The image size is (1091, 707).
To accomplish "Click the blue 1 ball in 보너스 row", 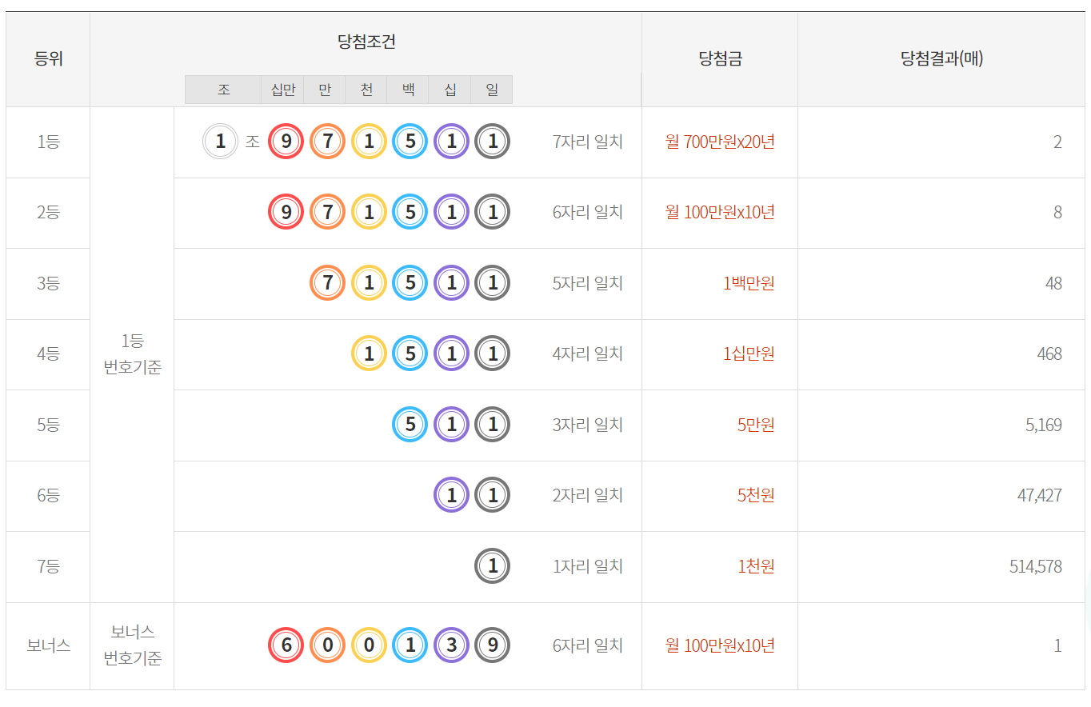I will click(410, 645).
